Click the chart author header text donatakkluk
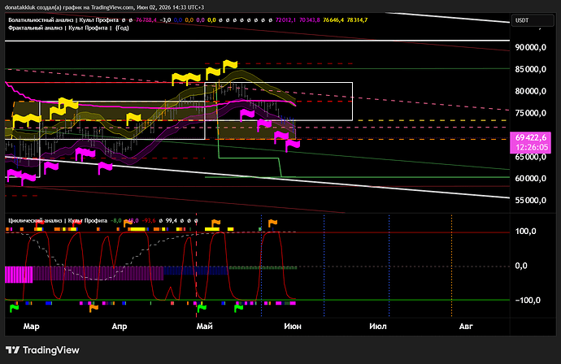Screen dimensions: 561x364 [19, 7]
